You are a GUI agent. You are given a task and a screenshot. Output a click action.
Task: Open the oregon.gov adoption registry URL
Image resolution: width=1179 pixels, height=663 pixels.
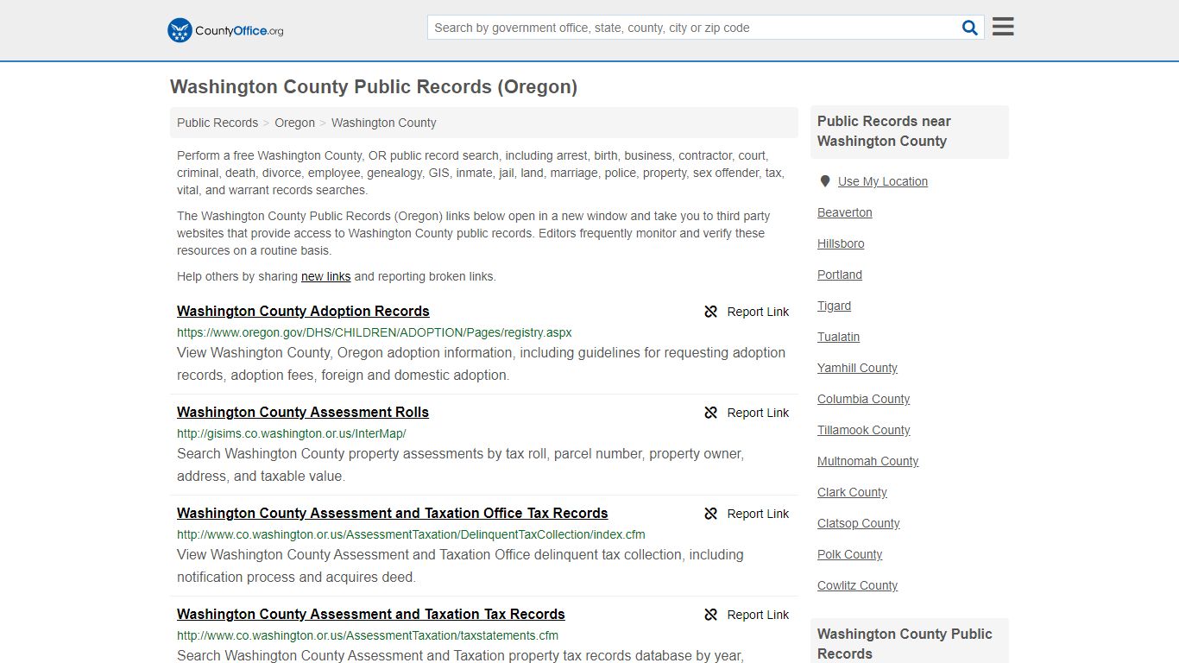coord(375,332)
